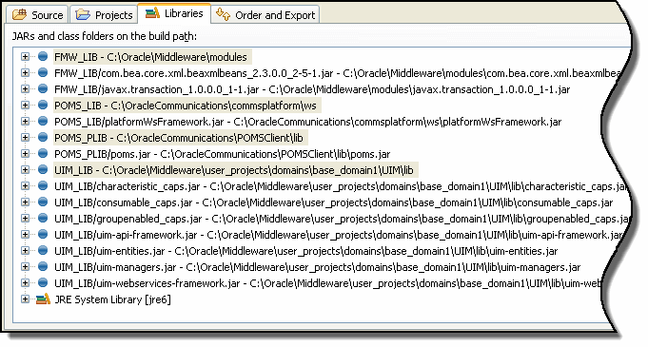Open the Projects tab

coord(104,15)
